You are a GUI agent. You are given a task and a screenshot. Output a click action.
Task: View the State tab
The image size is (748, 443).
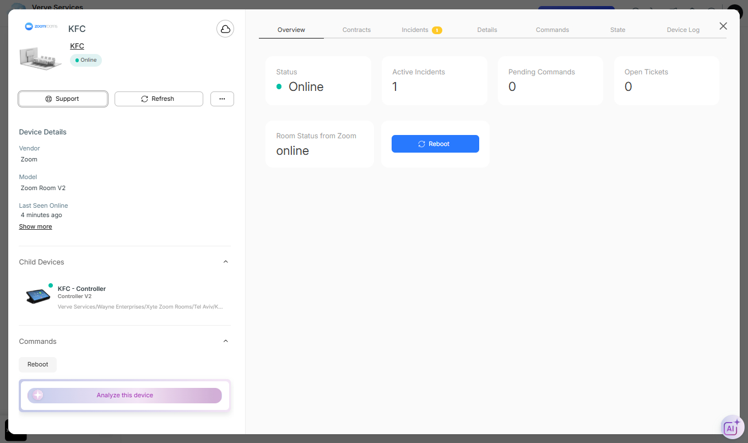click(617, 30)
